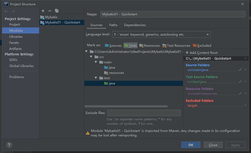Collapse the src folder node

pos(91,57)
